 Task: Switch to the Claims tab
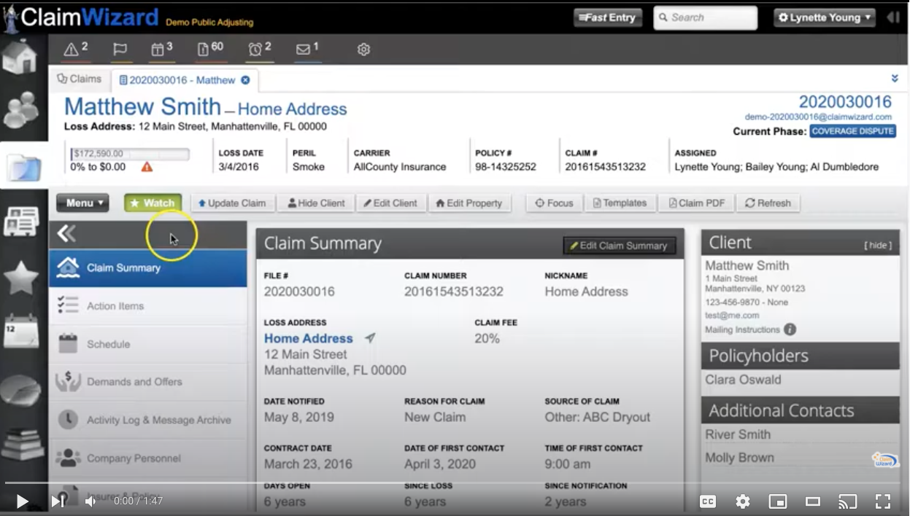(x=80, y=79)
